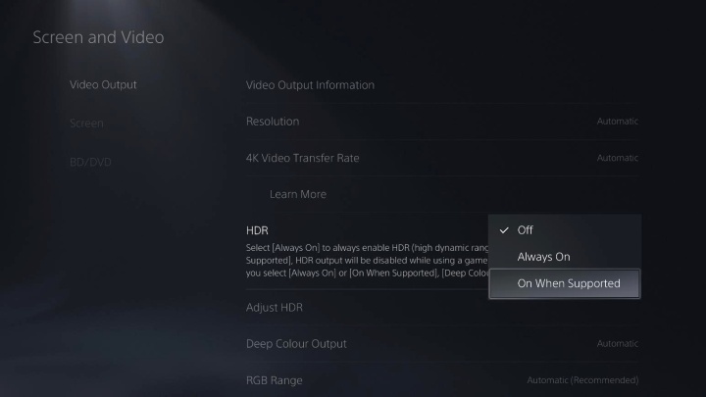Open Video Output Information

coord(441,85)
